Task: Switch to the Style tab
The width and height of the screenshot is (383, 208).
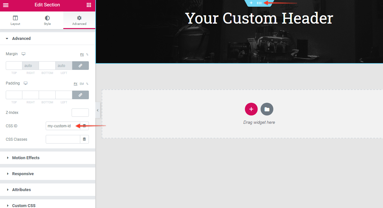Action: [x=47, y=20]
